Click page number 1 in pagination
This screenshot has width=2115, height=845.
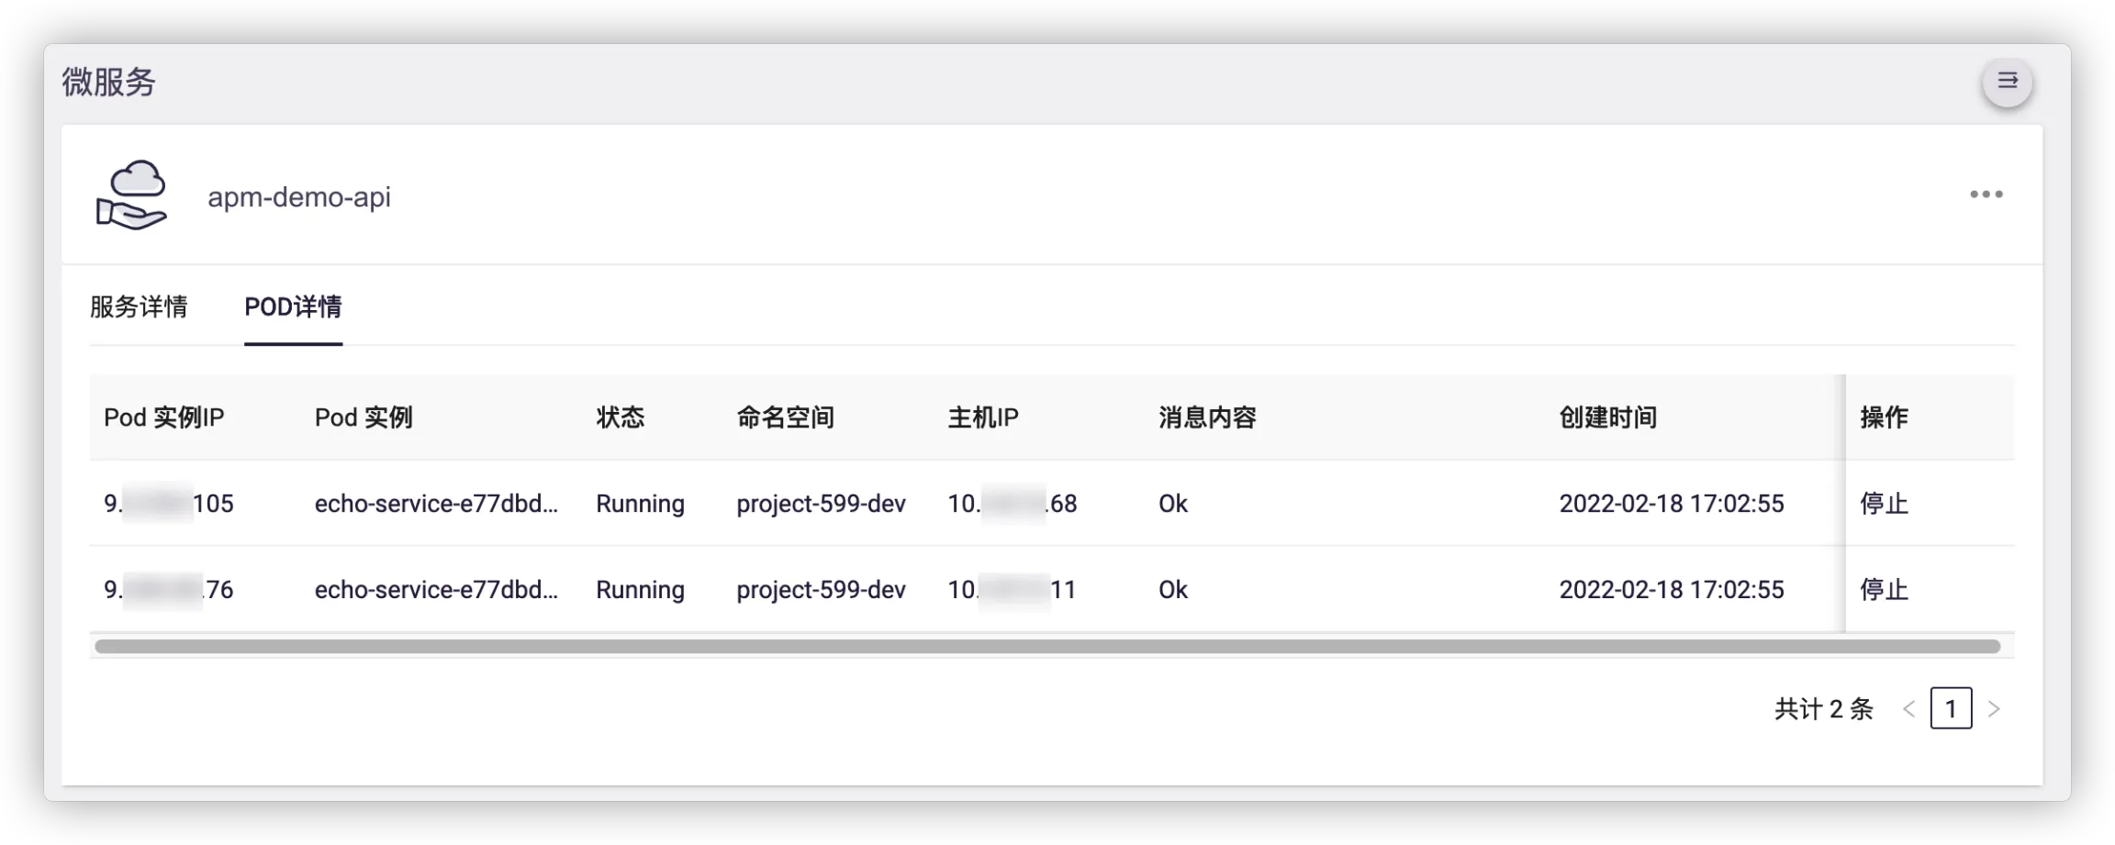pyautogui.click(x=1951, y=709)
